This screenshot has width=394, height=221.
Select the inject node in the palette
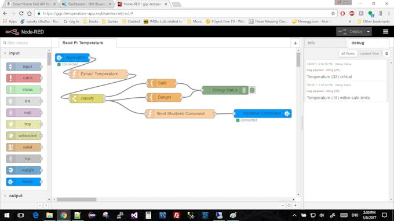tap(24, 67)
